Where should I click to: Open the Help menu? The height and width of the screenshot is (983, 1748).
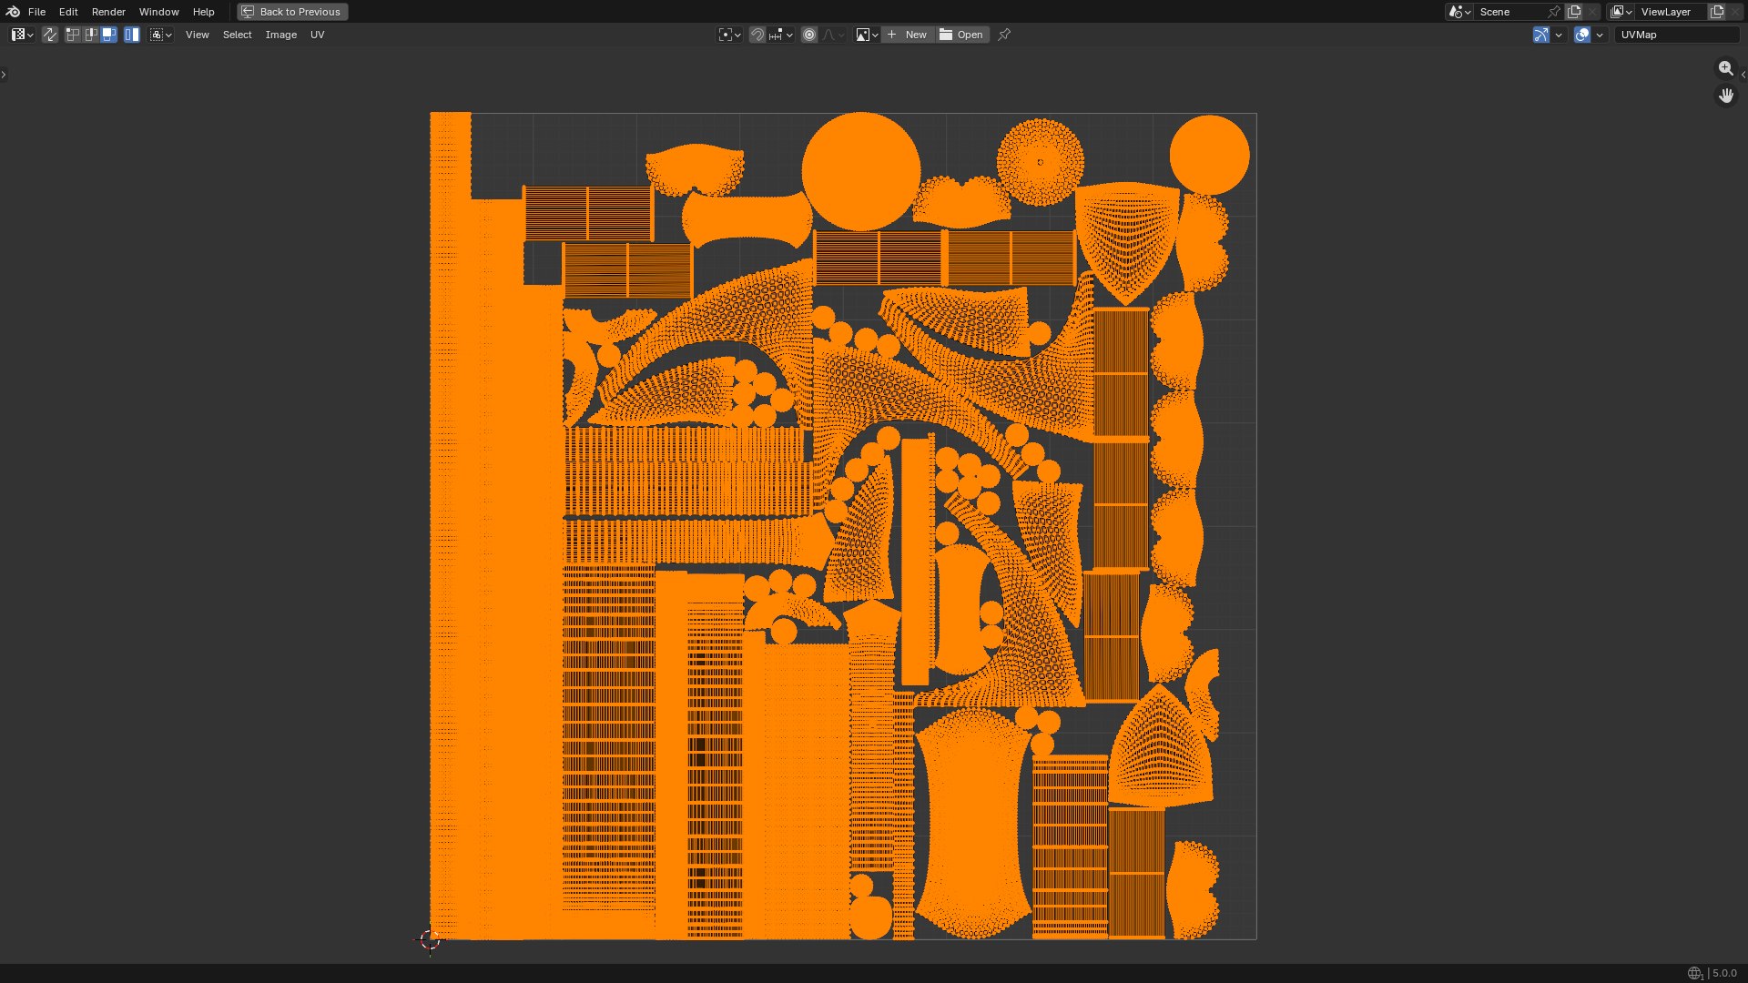203,12
